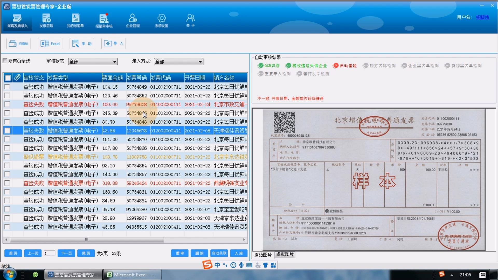Sort by 票面金额 column header

[114, 78]
